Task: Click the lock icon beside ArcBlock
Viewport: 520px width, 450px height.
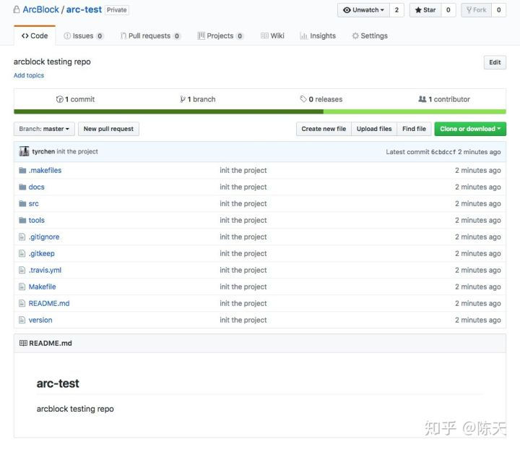Action: (17, 9)
